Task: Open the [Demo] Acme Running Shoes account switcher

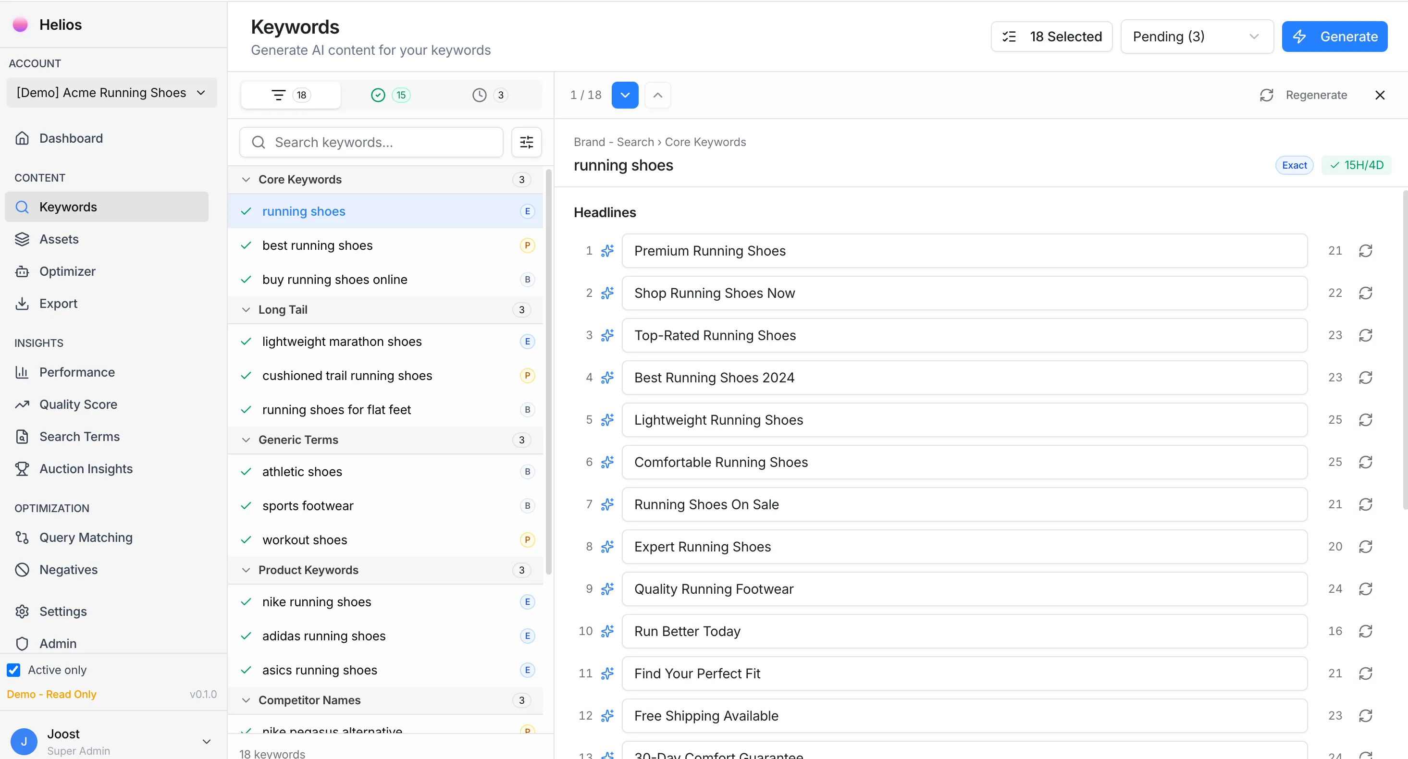Action: point(111,92)
